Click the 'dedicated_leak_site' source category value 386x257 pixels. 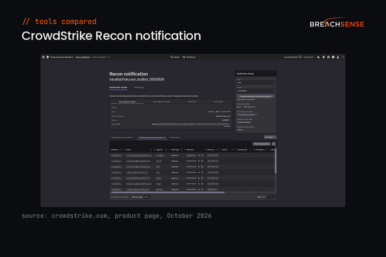(x=223, y=116)
